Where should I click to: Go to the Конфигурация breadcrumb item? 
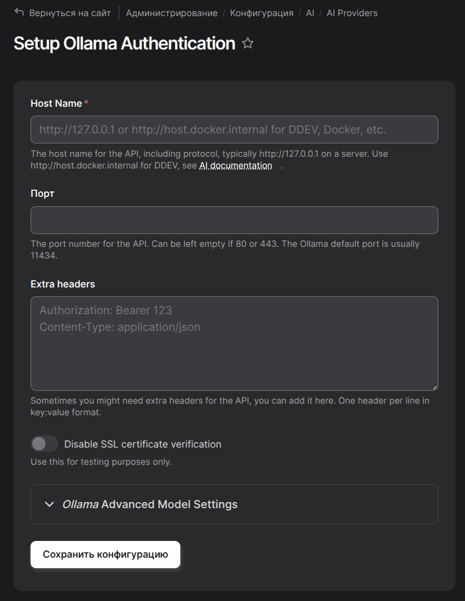point(261,13)
